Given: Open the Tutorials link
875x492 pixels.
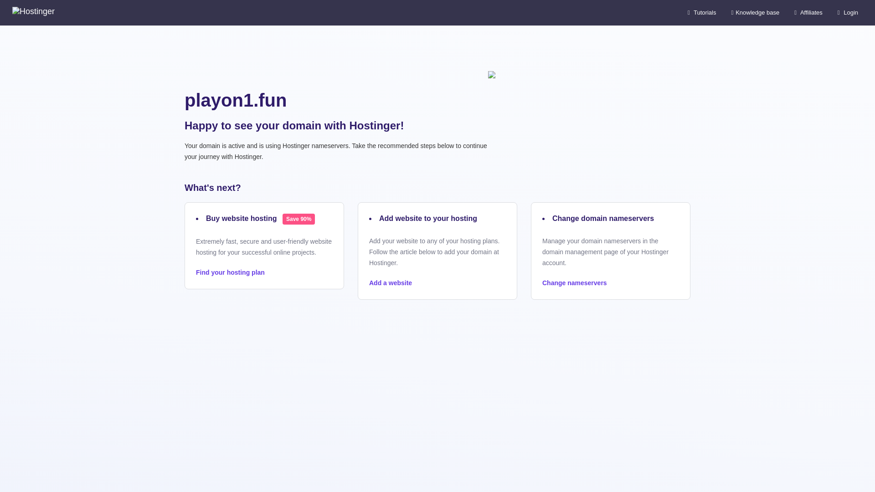Looking at the screenshot, I should pyautogui.click(x=701, y=13).
